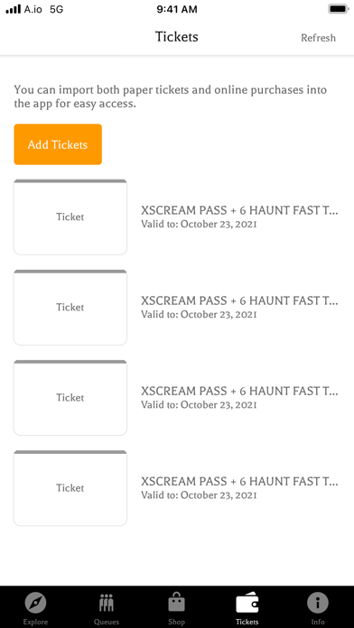Select first XSCREAM PASS ticket title

pyautogui.click(x=239, y=210)
